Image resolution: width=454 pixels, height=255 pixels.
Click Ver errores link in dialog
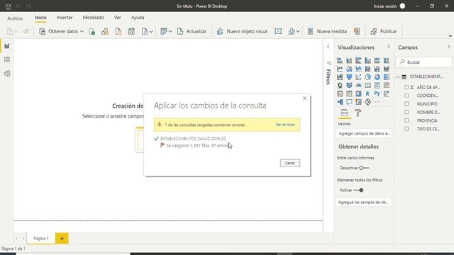(285, 125)
